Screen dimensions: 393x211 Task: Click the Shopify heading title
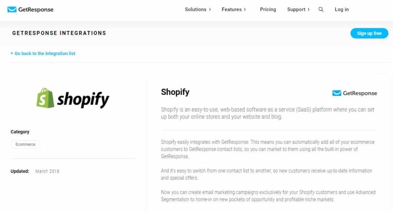point(175,92)
